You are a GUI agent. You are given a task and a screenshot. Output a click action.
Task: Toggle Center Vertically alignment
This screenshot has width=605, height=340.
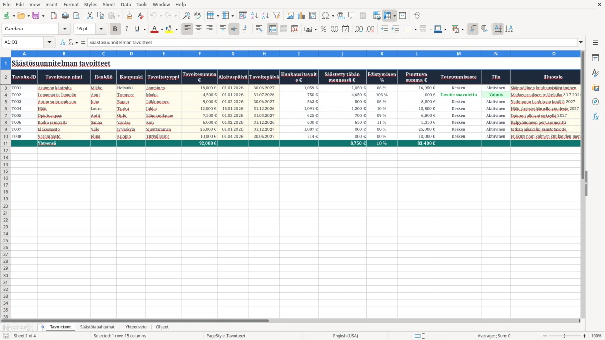pos(234,29)
